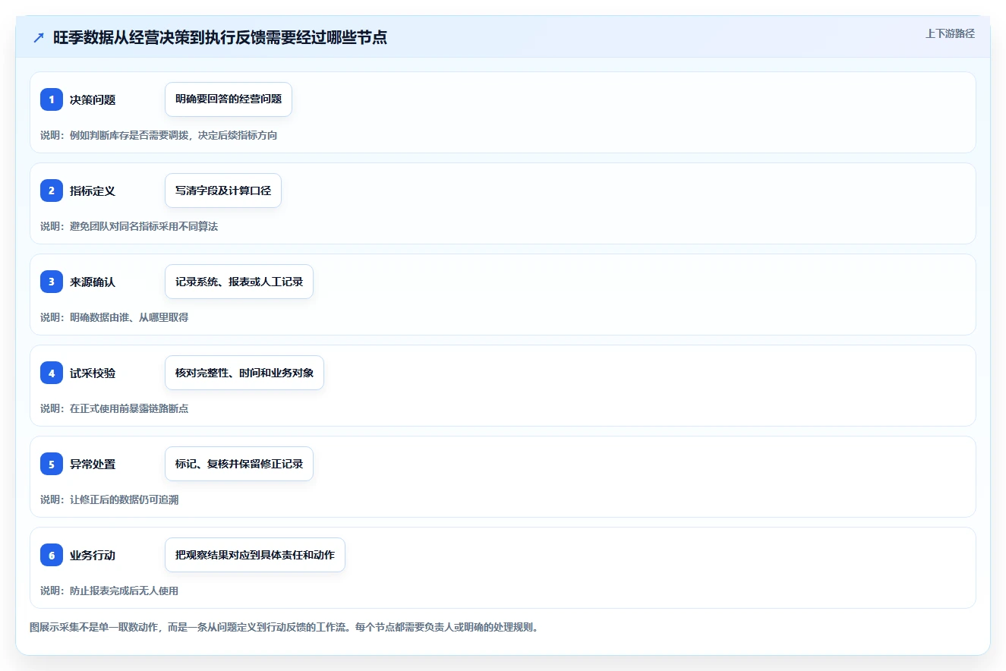The height and width of the screenshot is (671, 1006).
Task: Select the 把观察结果对应到具体责任和动作 chip
Action: click(x=255, y=555)
